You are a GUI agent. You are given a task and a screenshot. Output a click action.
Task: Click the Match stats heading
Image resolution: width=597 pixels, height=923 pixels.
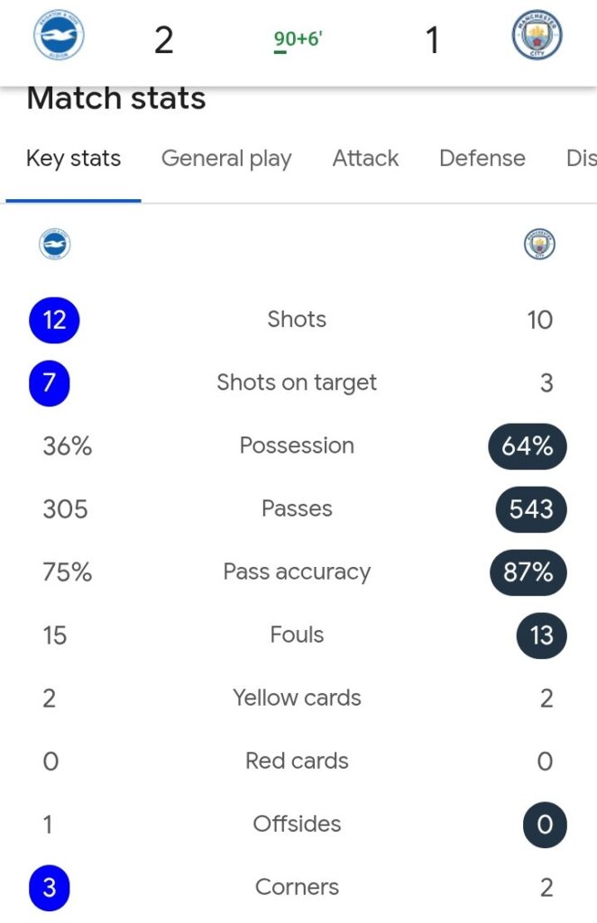(116, 98)
